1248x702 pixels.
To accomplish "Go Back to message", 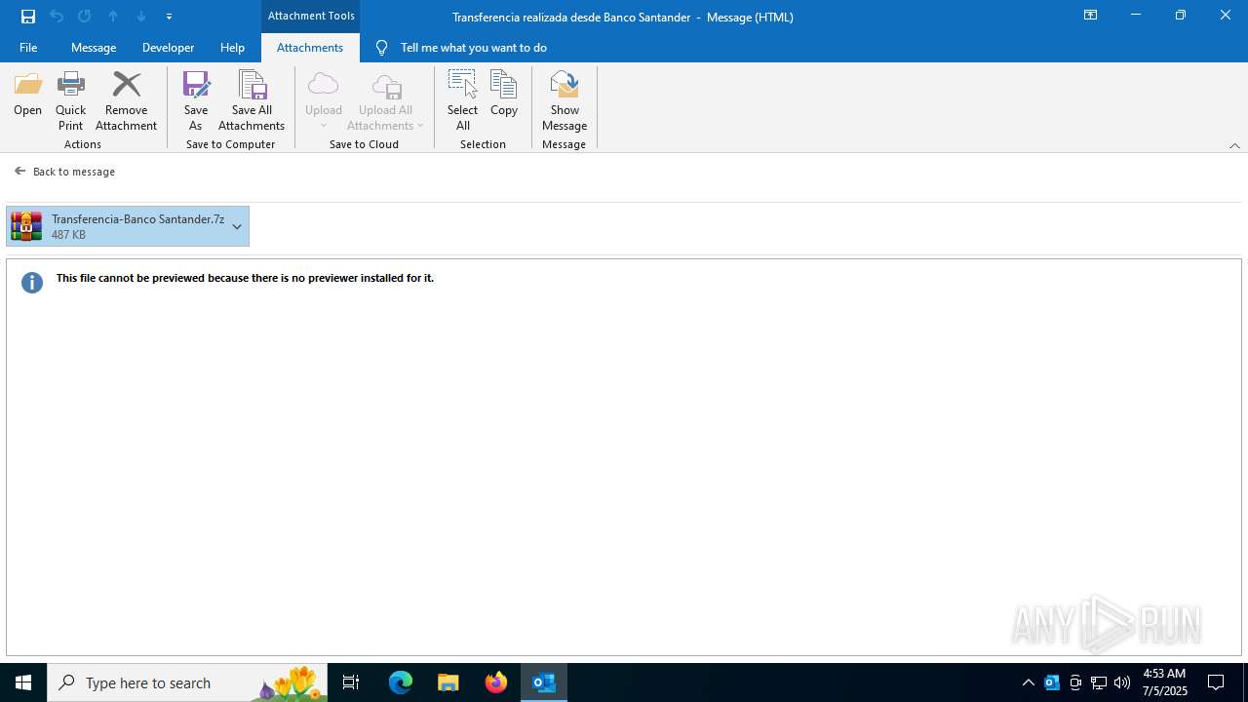I will pos(65,172).
